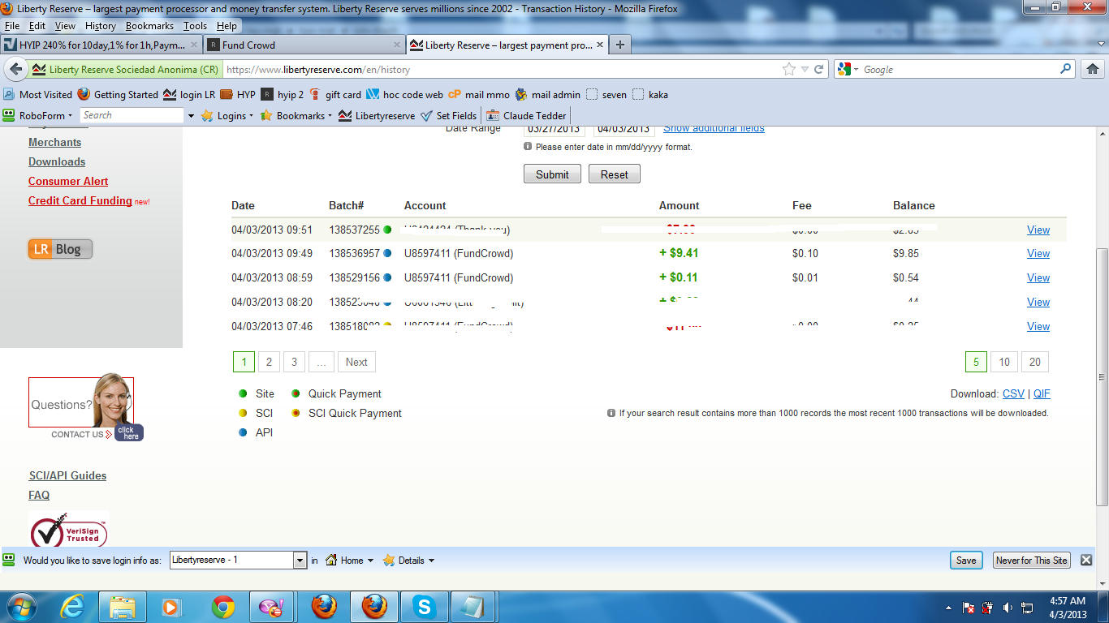Click the Reset button

coord(614,174)
